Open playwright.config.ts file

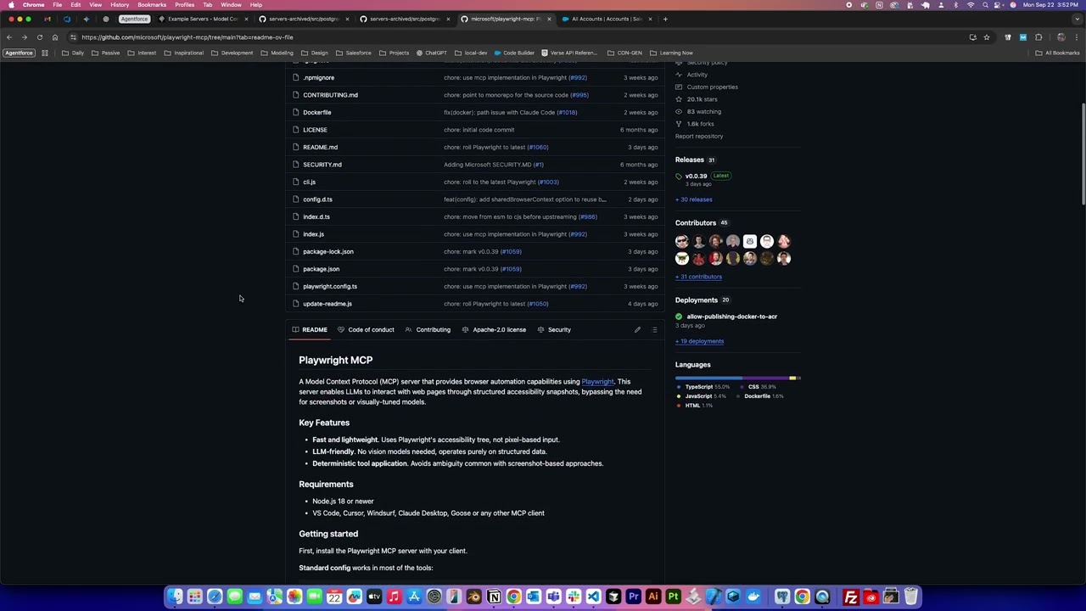pos(330,286)
